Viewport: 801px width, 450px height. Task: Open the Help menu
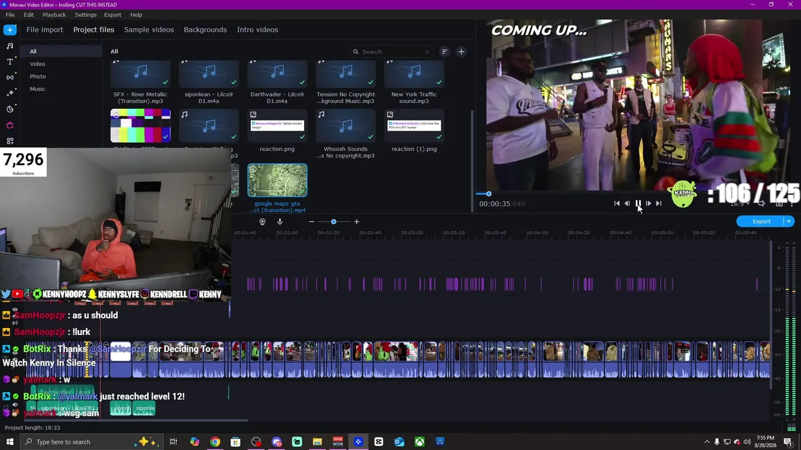[136, 14]
